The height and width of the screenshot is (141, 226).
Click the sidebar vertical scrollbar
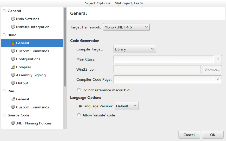pyautogui.click(x=65, y=47)
